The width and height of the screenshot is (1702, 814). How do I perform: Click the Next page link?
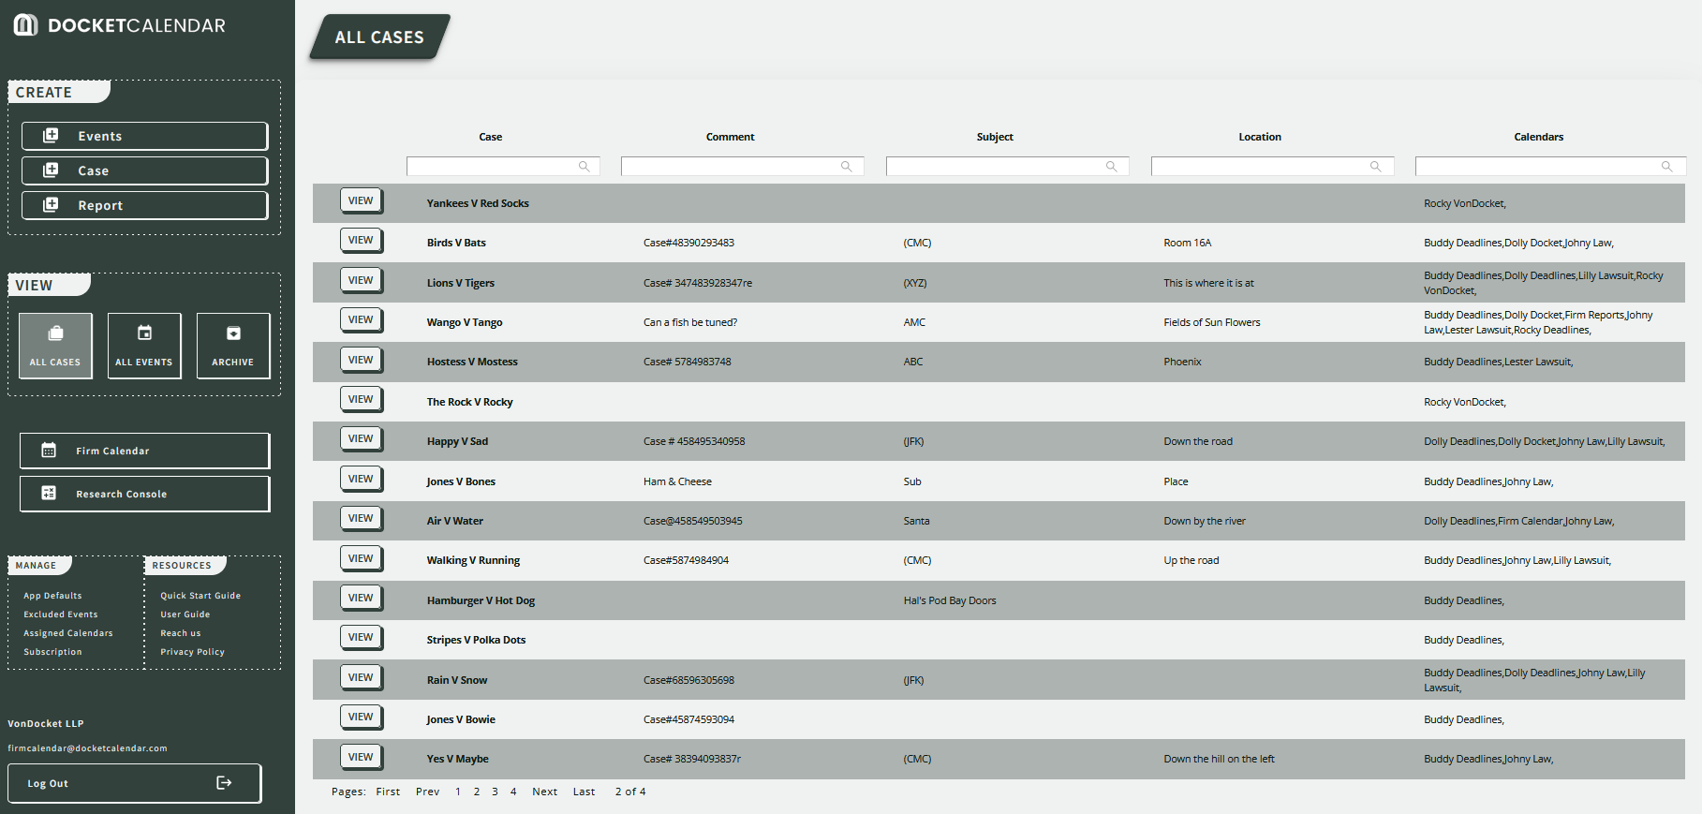(x=544, y=792)
